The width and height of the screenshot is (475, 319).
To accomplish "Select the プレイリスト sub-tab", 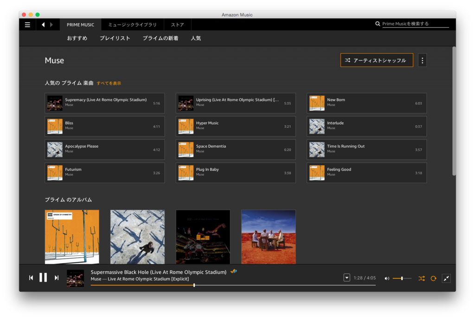I will (115, 38).
